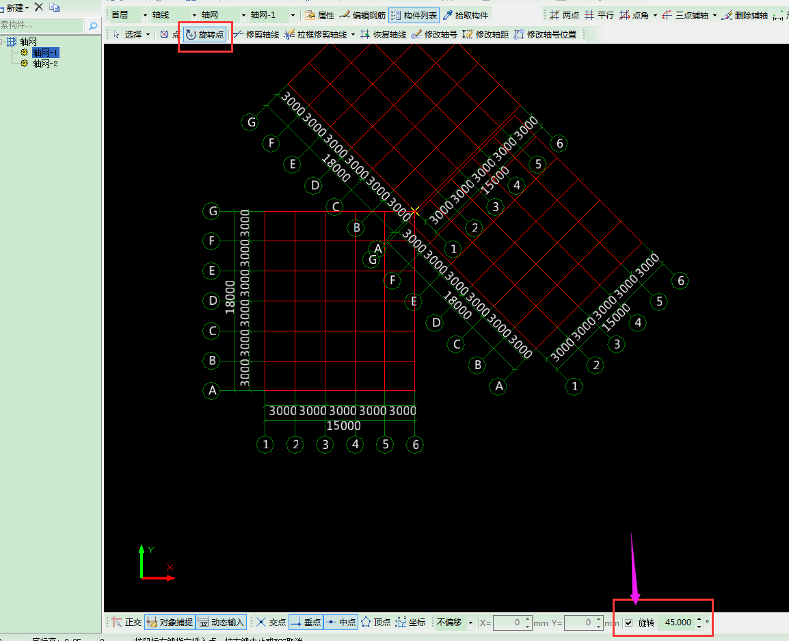Image resolution: width=789 pixels, height=641 pixels.
Task: Click the 编辑钢筋 edit rebar button
Action: [x=362, y=15]
